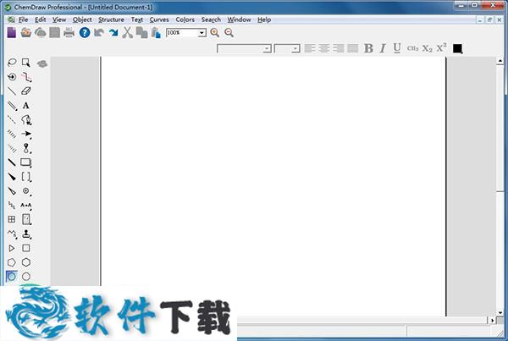Screen dimensions: 508x341
Task: Select the Solid Bond tool
Action: point(12,91)
